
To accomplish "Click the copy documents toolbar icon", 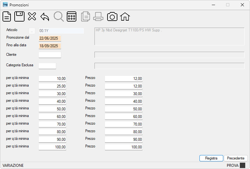I will point(86,16).
